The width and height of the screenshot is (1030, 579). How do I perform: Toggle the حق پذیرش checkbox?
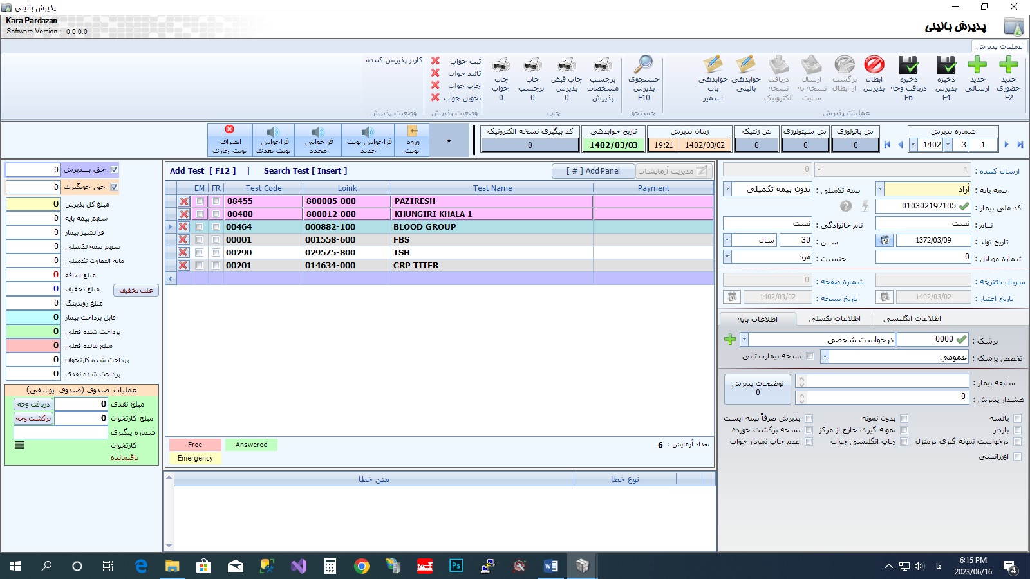[x=114, y=170]
